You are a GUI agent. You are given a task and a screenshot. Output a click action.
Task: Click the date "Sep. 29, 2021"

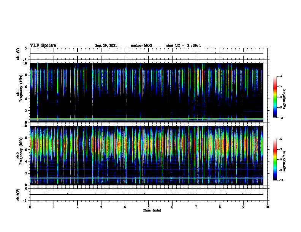coord(106,45)
